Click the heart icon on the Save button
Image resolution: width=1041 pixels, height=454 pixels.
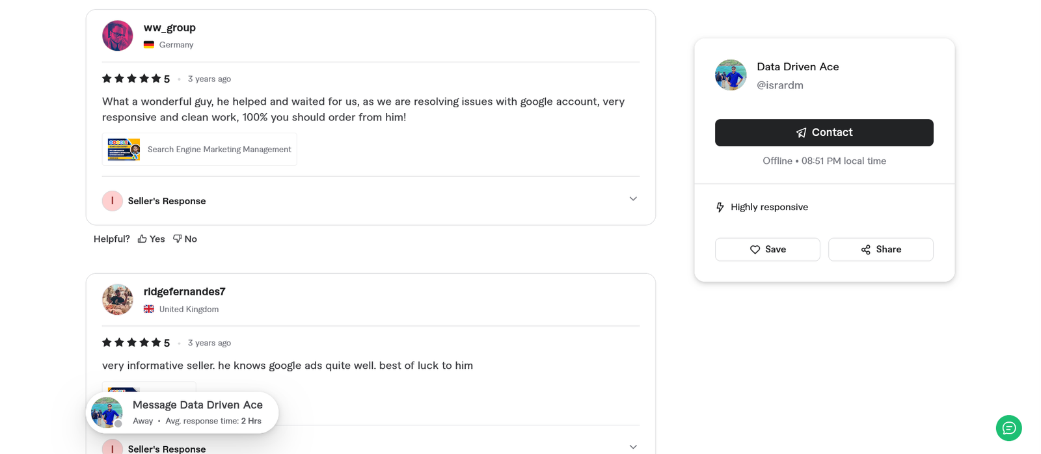pos(755,249)
